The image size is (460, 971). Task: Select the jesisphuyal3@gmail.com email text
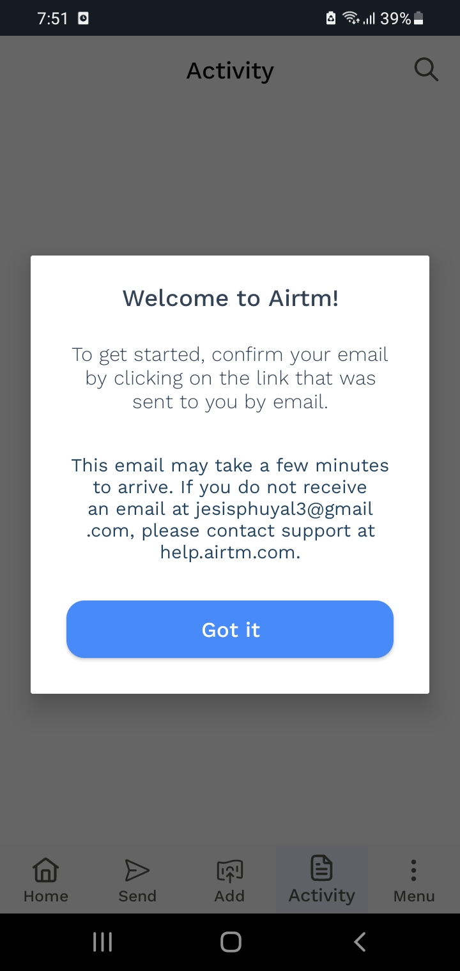[x=231, y=519]
